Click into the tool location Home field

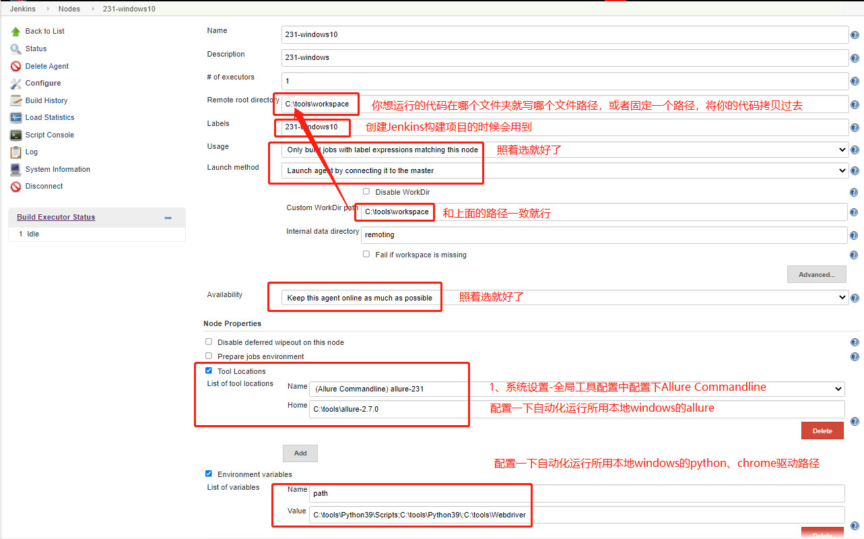(x=577, y=409)
